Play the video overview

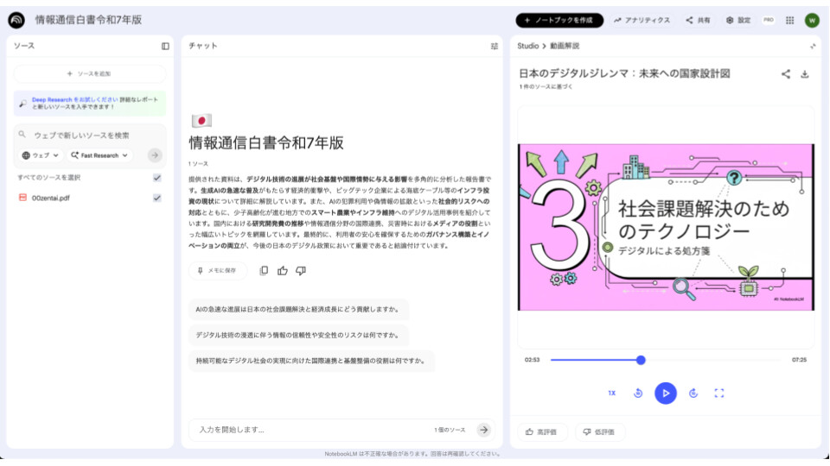[666, 394]
